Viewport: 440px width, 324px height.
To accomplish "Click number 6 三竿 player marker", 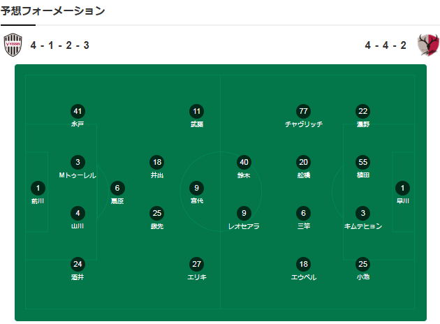I will click(303, 213).
